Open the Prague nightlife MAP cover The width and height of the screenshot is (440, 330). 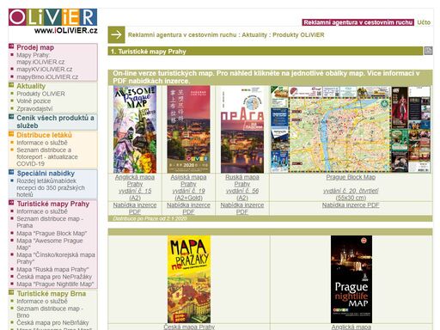pos(351,279)
